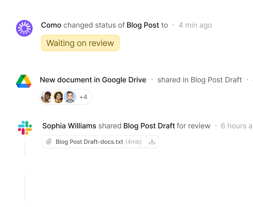Open Sophia Williams profile name
Screen dimensions: 253x207
[x=69, y=126]
